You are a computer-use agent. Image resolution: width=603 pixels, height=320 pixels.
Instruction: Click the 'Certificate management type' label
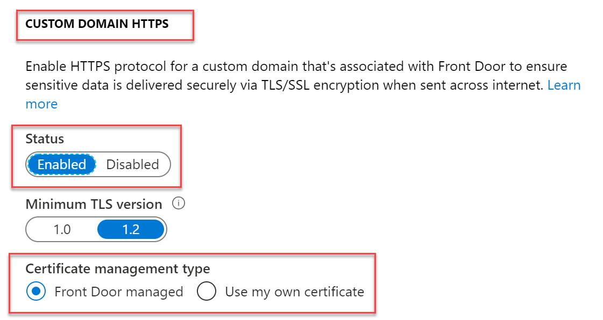click(118, 268)
